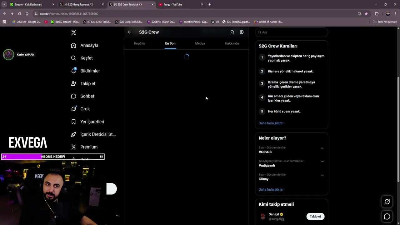
Task: Open floating Grok button
Action: click(x=387, y=202)
